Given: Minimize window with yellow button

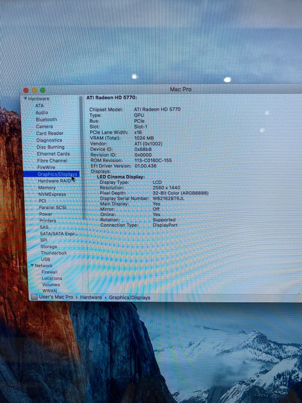Looking at the screenshot, I should pos(35,90).
